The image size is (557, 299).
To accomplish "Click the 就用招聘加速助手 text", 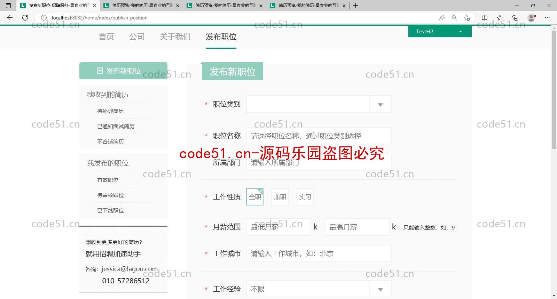I will (x=113, y=254).
